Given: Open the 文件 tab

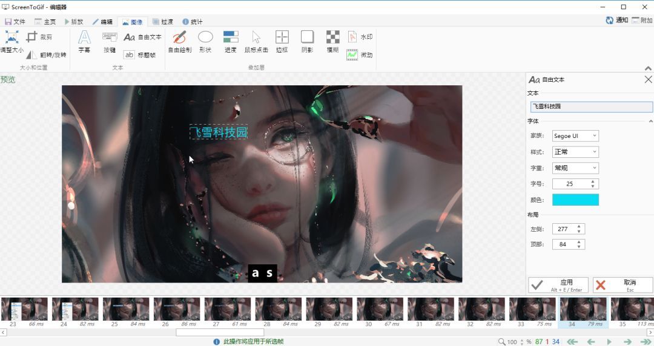Looking at the screenshot, I should pos(15,22).
